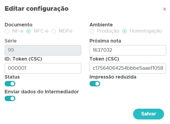This screenshot has width=170, height=124.
Task: Pick the MDFe document type
Action: (54, 31)
